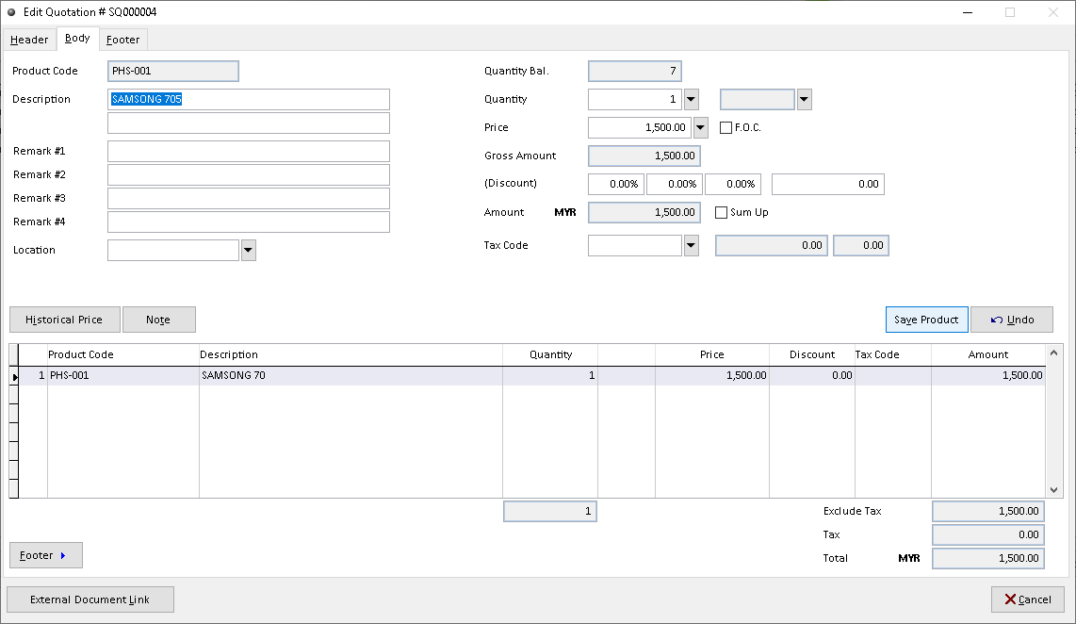
Task: Switch to the Header tab
Action: click(x=29, y=40)
